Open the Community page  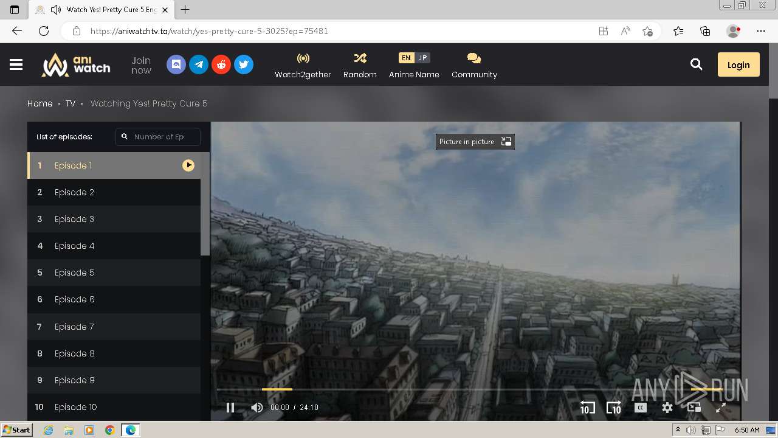tap(474, 65)
